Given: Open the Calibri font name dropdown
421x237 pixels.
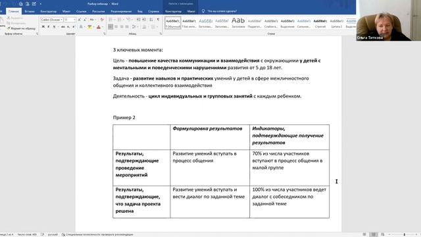Looking at the screenshot, I should tap(61, 20).
